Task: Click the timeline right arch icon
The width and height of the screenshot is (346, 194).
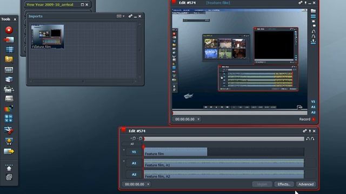Action: coord(312,139)
